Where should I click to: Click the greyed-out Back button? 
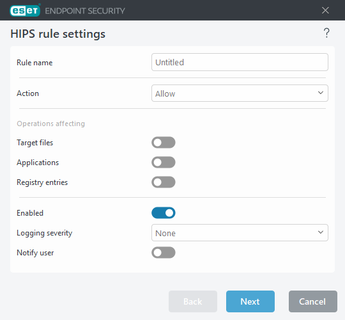point(193,301)
